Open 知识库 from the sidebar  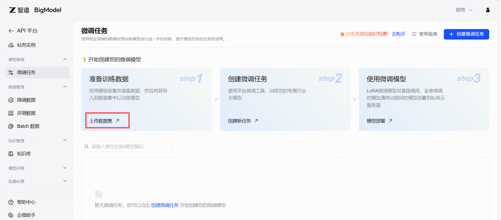click(24, 154)
